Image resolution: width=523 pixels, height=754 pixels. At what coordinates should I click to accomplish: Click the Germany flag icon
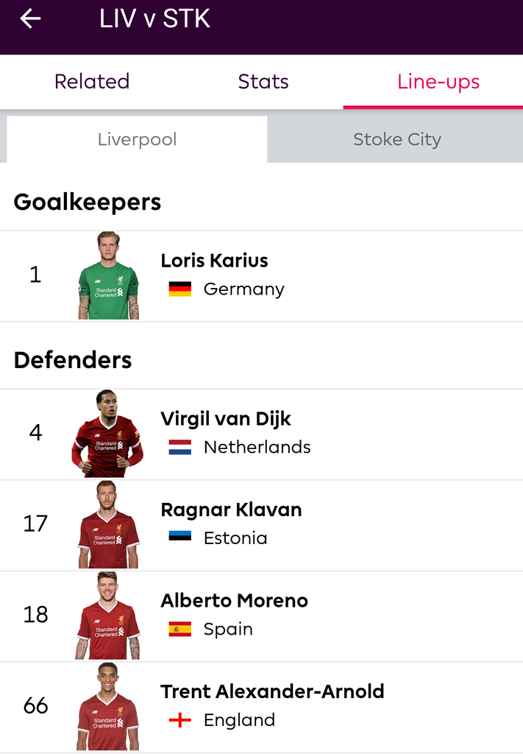pyautogui.click(x=179, y=289)
